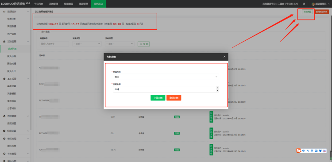Click the 招商设置 sidebar section icon

4,131
